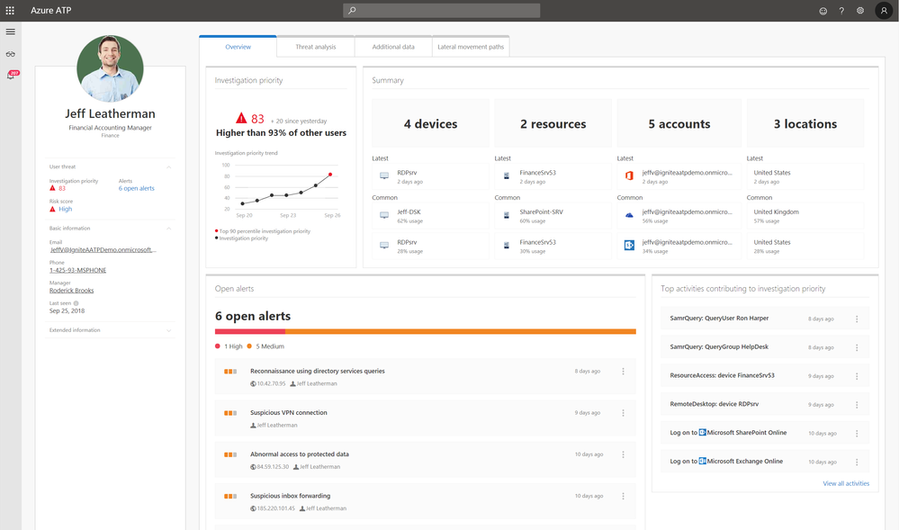The image size is (899, 530).
Task: Click the Azure ATP title
Action: pyautogui.click(x=51, y=10)
